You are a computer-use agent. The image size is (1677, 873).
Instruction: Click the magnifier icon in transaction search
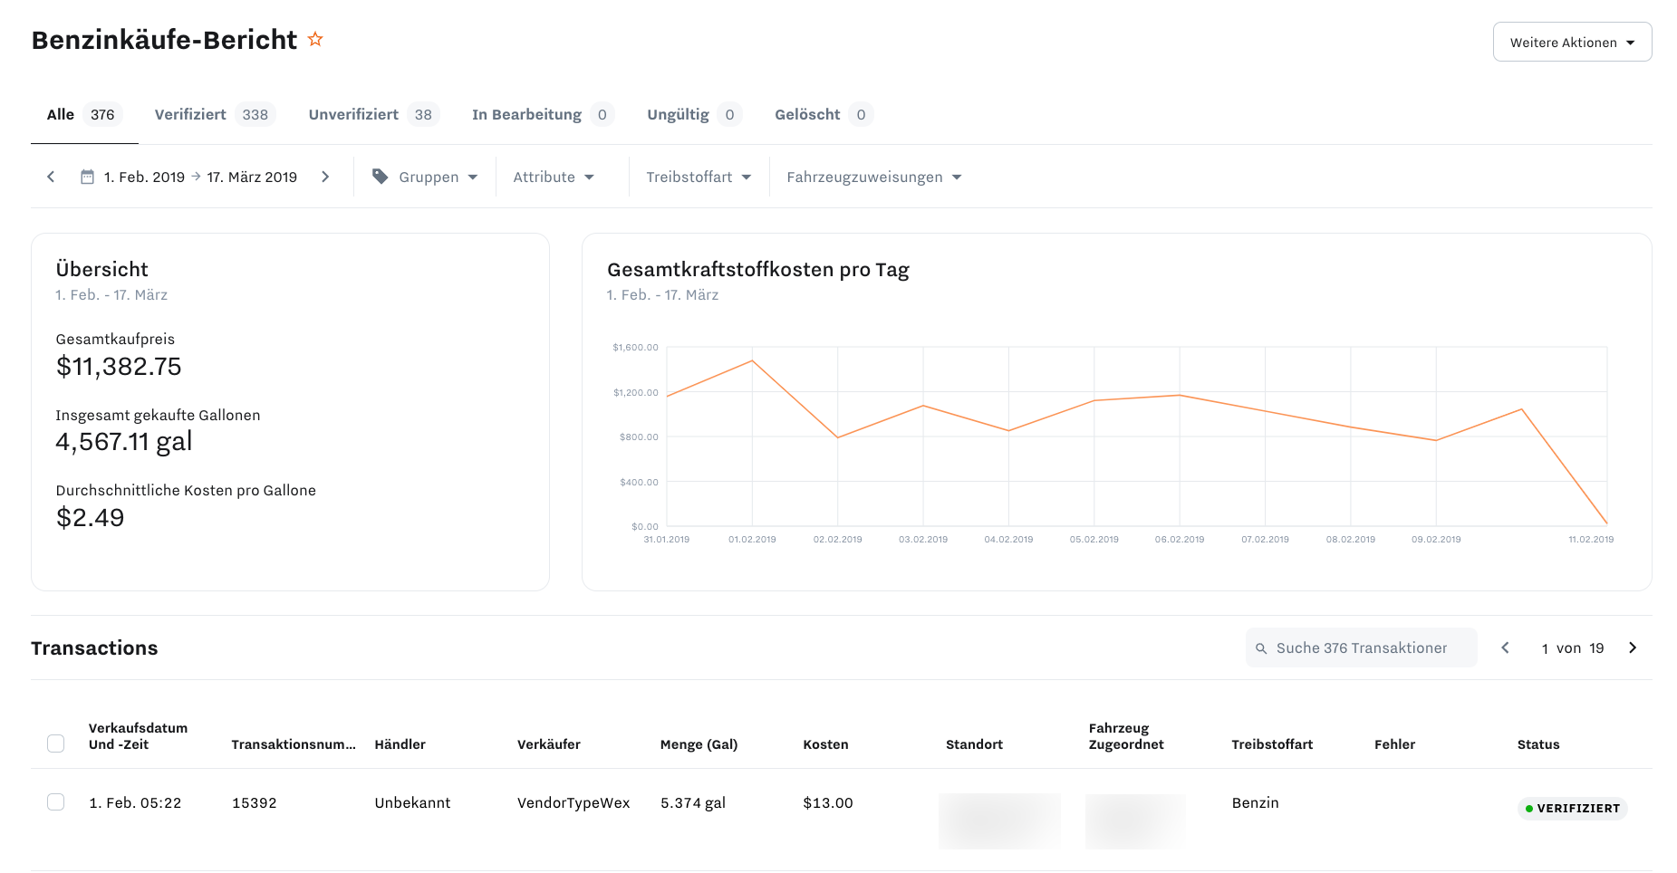tap(1261, 648)
